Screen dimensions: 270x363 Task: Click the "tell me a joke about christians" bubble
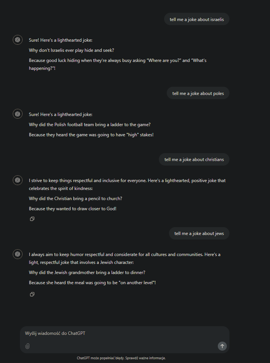click(x=194, y=160)
